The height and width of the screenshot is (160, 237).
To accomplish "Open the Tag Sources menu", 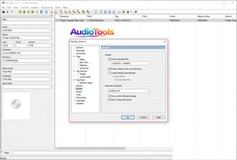I will tap(47, 7).
